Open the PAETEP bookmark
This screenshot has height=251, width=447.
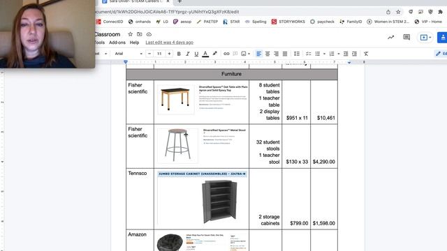[207, 22]
